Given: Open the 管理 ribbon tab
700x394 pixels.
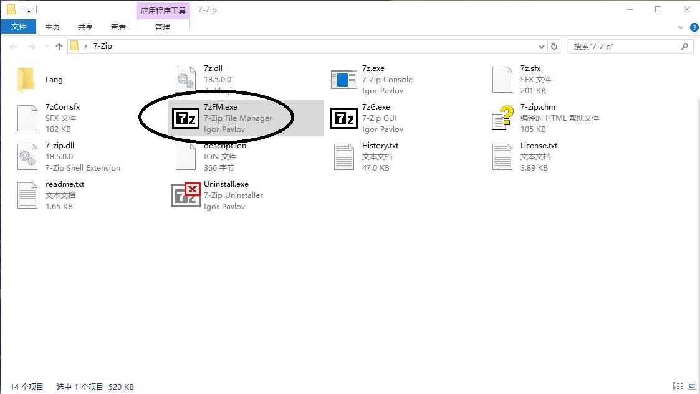Looking at the screenshot, I should pos(163,27).
